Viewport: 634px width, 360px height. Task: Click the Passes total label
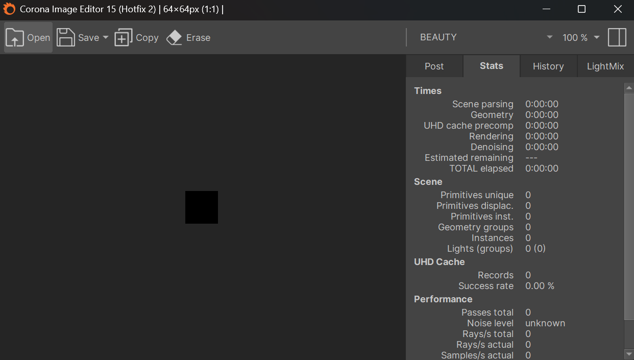pos(487,313)
